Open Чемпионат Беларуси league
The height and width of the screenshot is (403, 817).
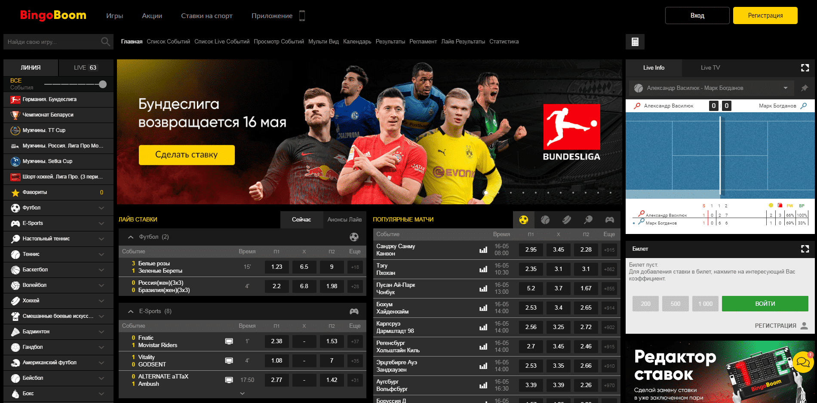[58, 115]
